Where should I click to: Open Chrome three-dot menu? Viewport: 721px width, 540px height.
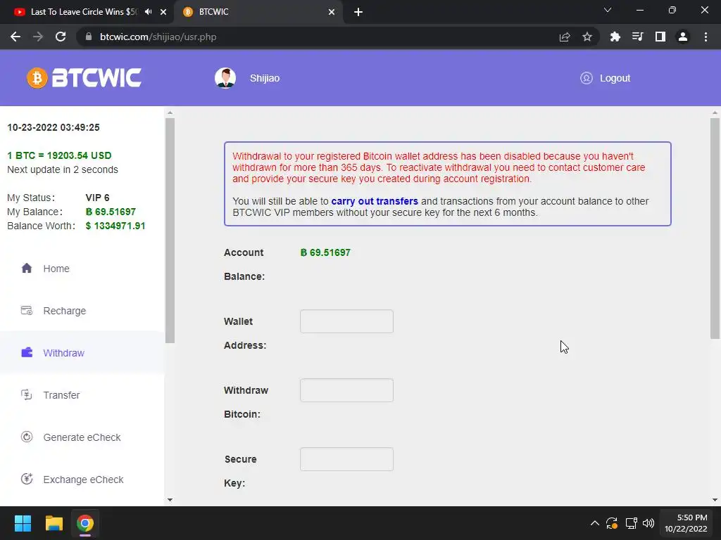[x=706, y=37]
